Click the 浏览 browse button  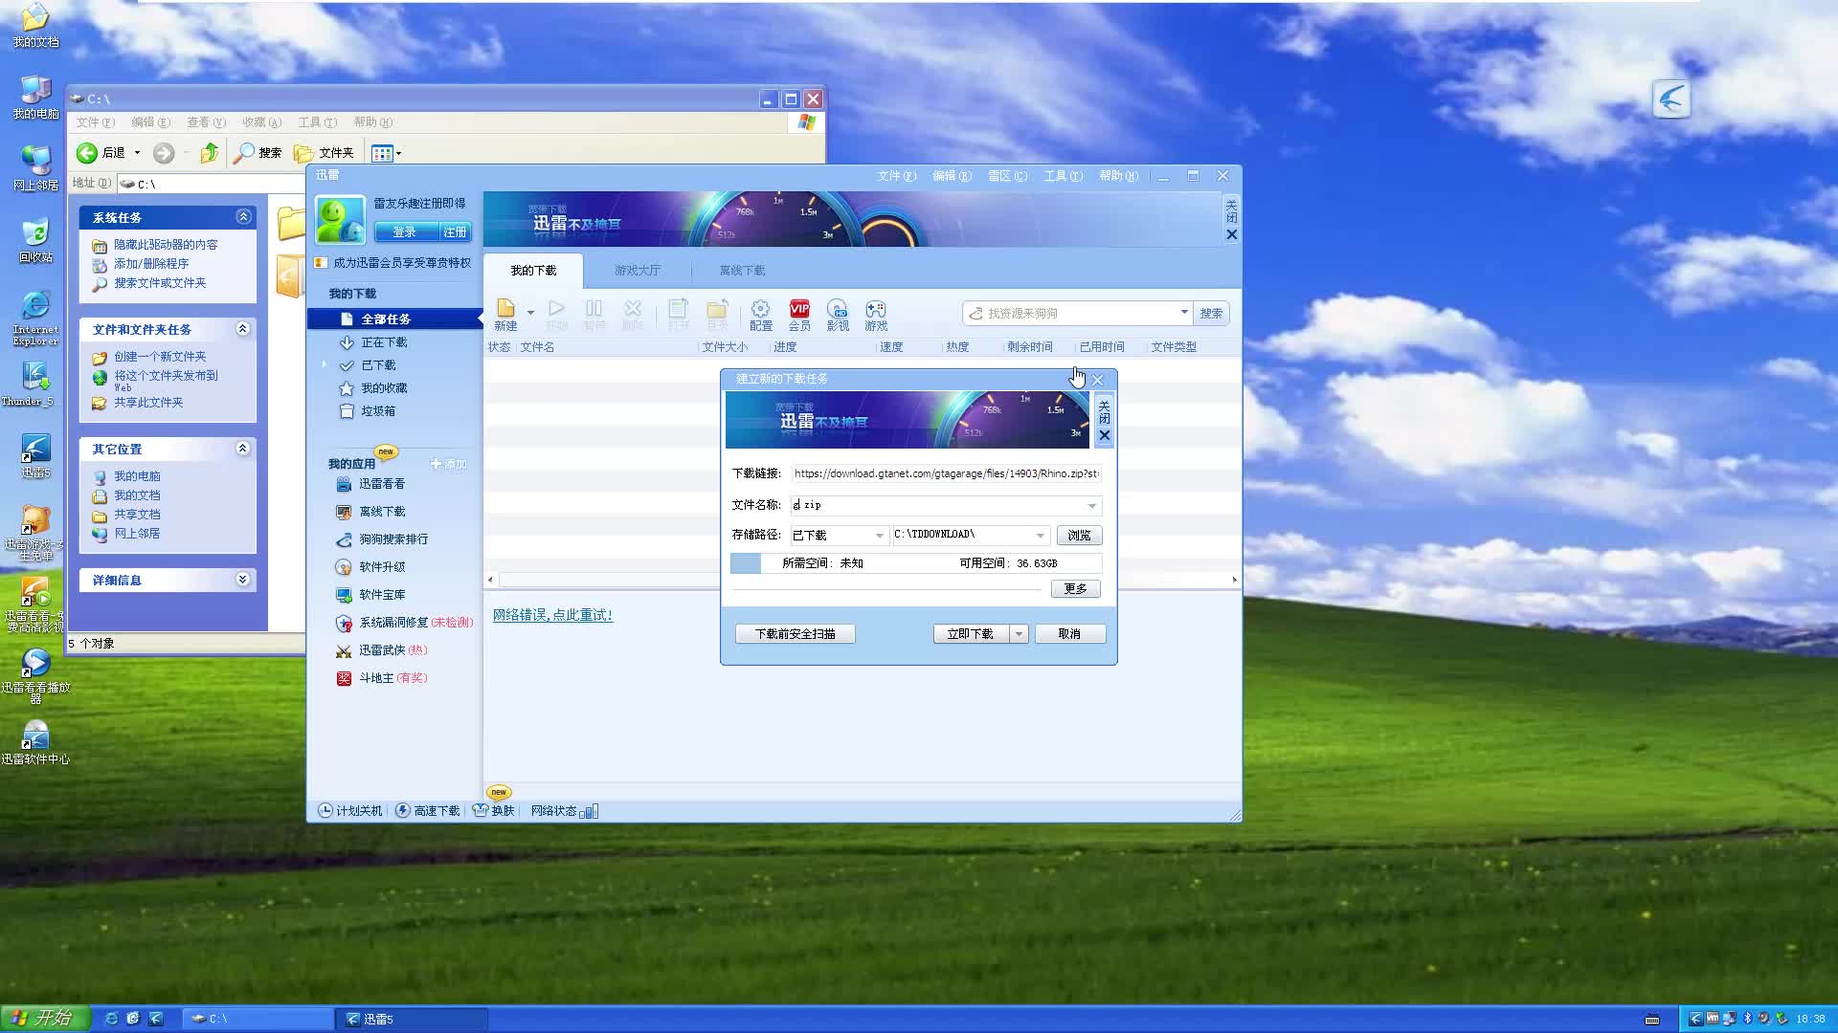[x=1080, y=536]
